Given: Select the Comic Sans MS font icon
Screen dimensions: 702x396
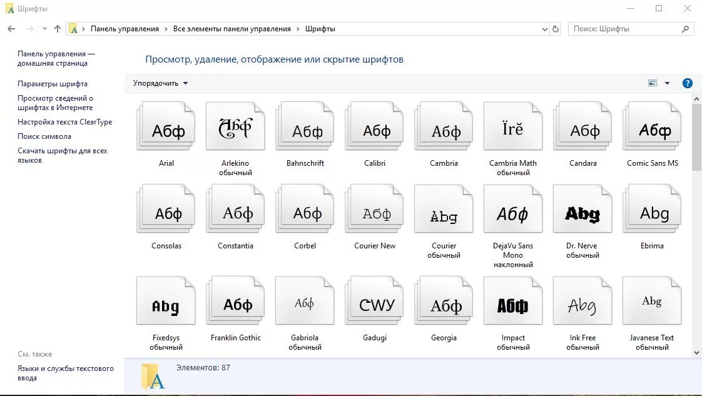Looking at the screenshot, I should click(652, 126).
